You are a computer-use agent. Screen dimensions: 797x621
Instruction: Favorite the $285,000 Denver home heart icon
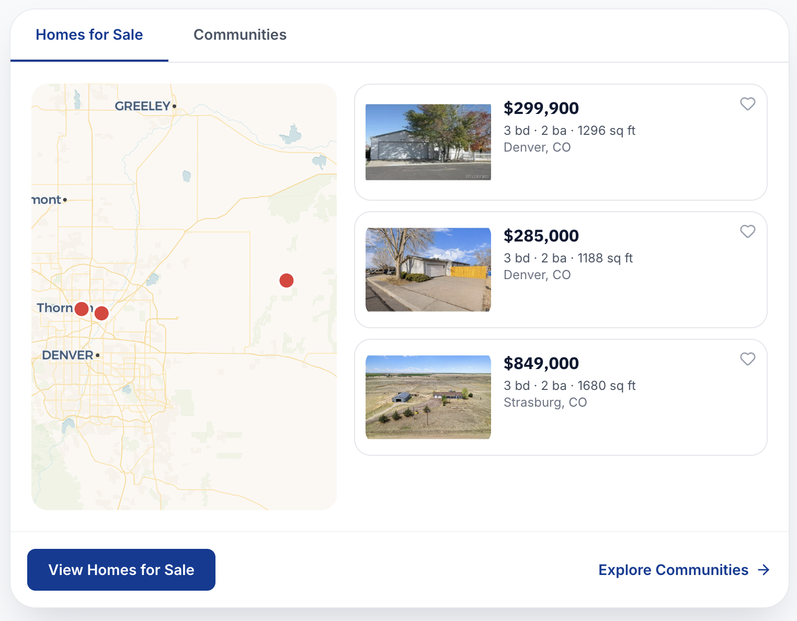point(747,232)
